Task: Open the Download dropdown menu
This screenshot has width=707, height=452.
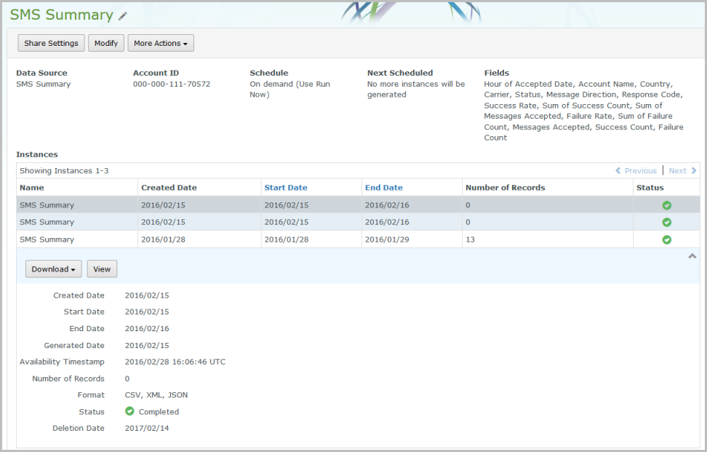Action: [x=53, y=269]
